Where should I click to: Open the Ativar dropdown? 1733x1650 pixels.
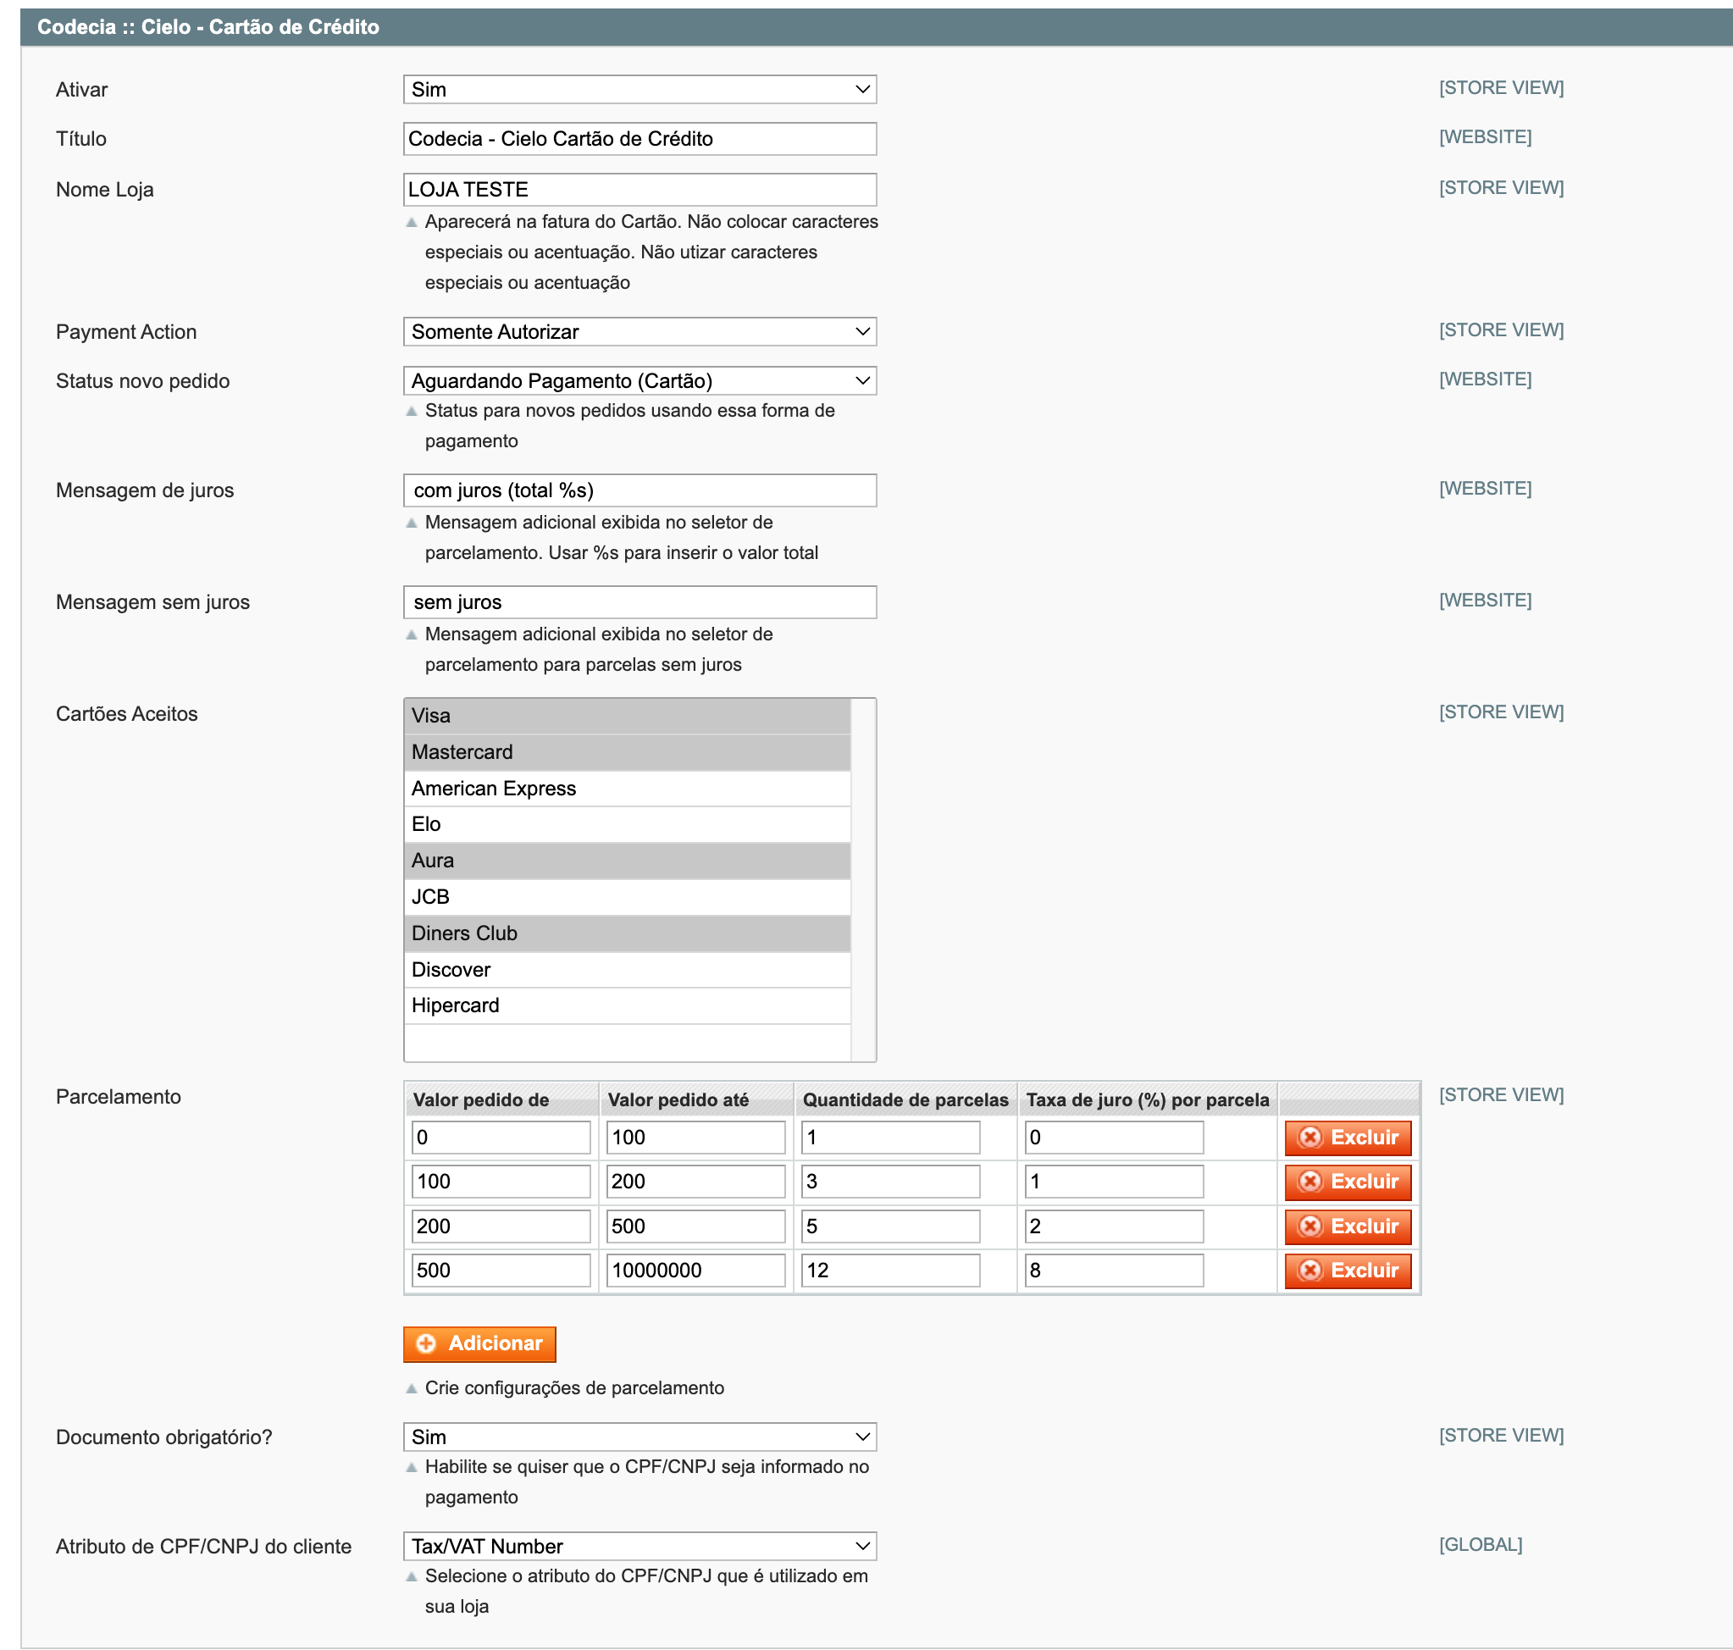[x=639, y=90]
